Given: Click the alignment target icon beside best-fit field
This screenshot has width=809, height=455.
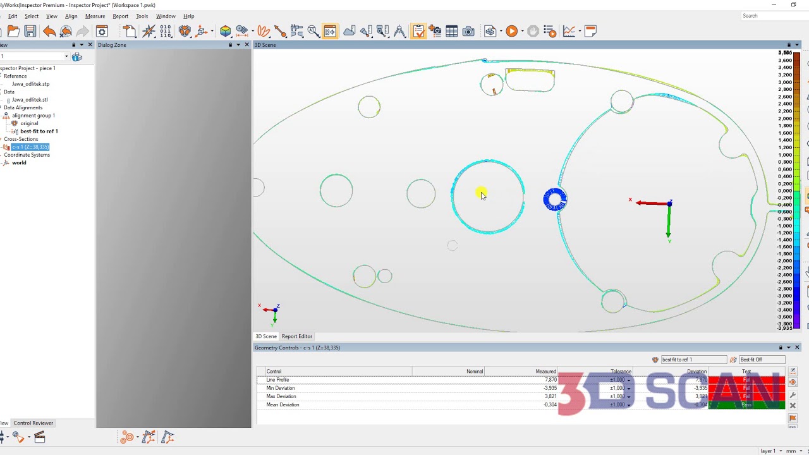Looking at the screenshot, I should click(655, 359).
